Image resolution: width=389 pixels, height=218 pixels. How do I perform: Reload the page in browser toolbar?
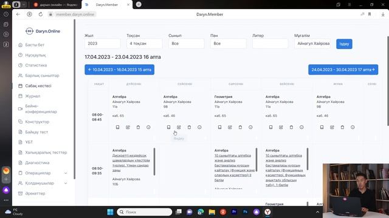click(41, 15)
